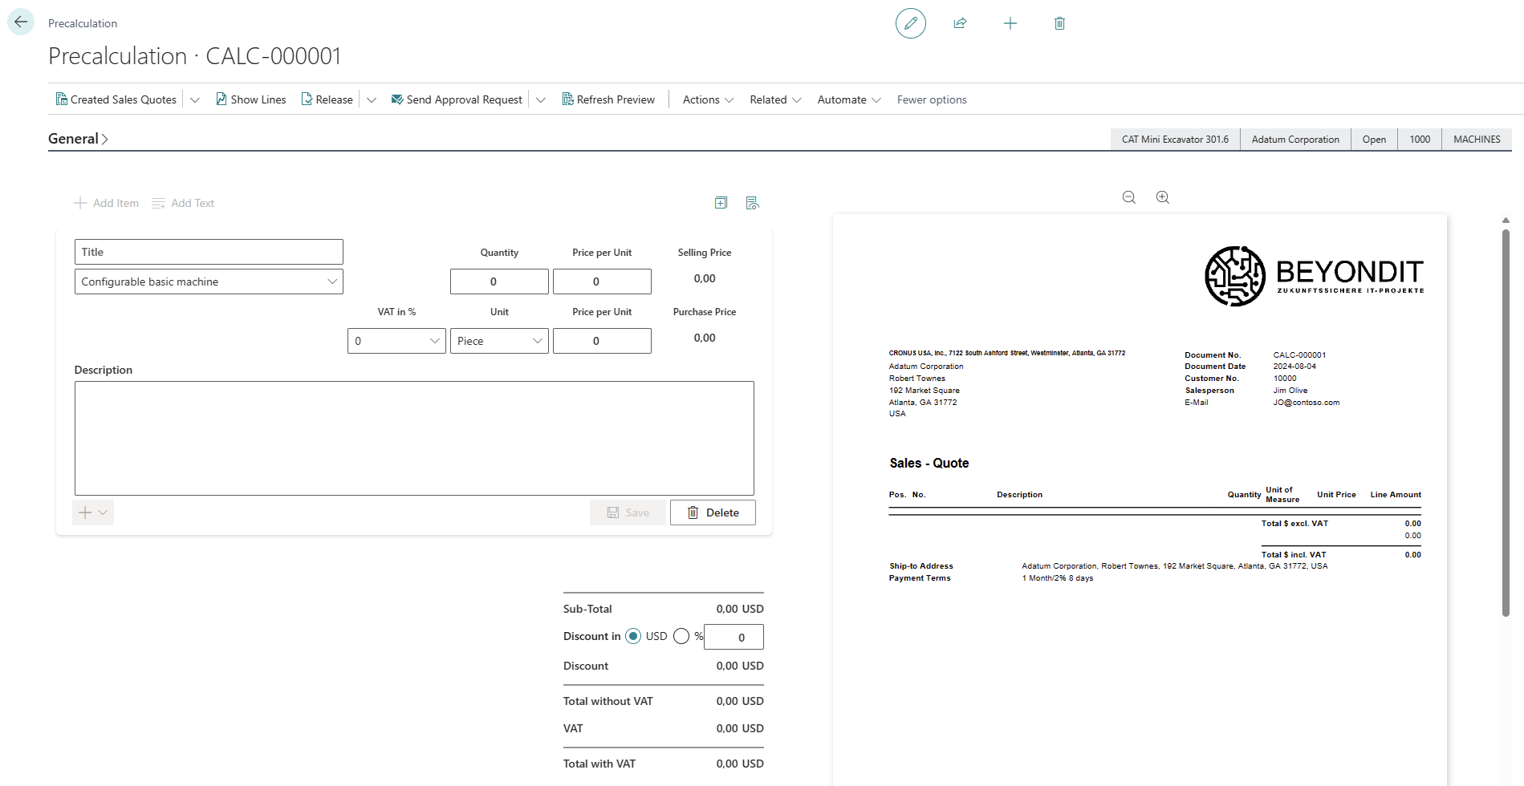
Task: Click the Delete button
Action: [x=713, y=513]
